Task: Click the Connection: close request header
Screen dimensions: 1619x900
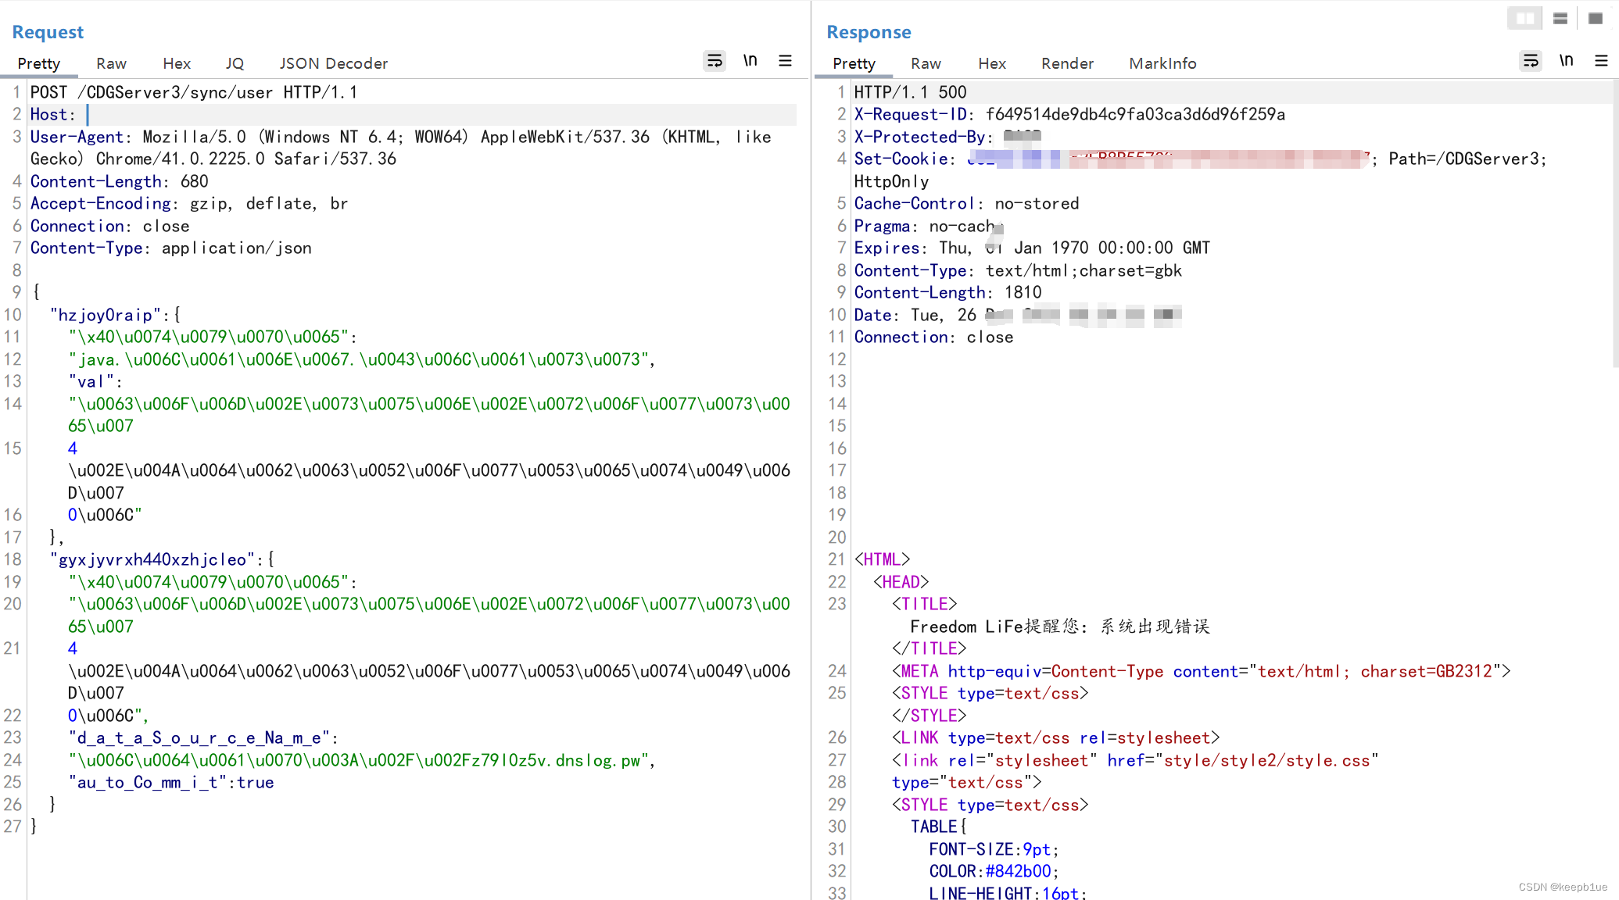Action: [110, 227]
